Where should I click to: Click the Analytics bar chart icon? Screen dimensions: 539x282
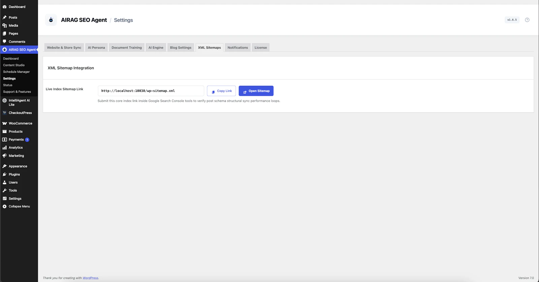pos(5,147)
